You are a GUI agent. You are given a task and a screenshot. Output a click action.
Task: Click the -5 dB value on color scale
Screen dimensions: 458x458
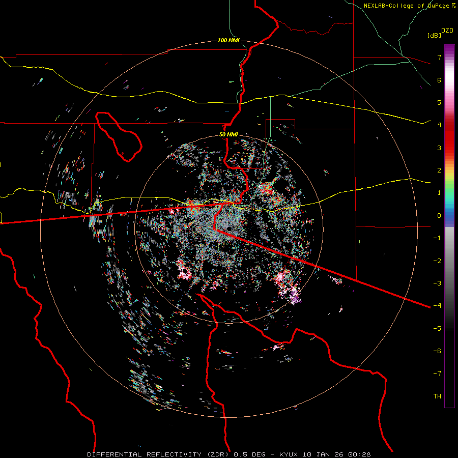click(437, 329)
